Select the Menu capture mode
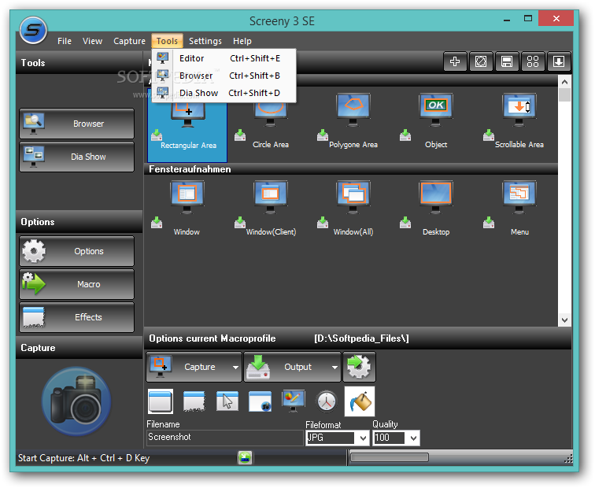Screen dimensions: 595x488 point(519,209)
